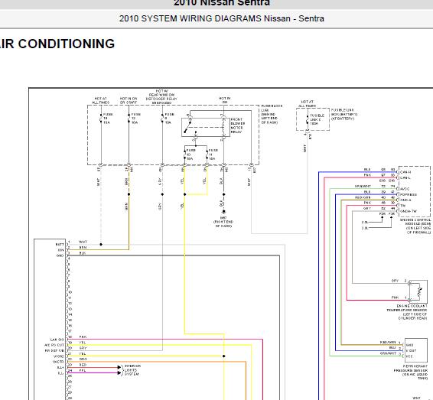Click the RED wire arrow to interior lights
The height and width of the screenshot is (400, 433).
click(x=119, y=367)
